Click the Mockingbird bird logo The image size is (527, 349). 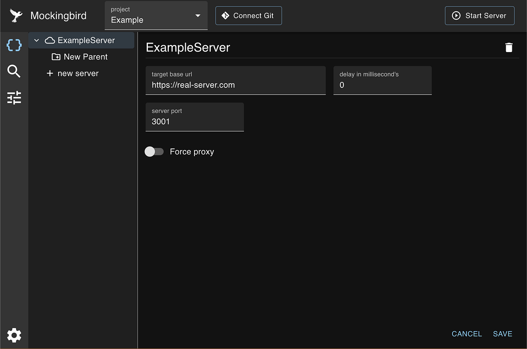(15, 15)
